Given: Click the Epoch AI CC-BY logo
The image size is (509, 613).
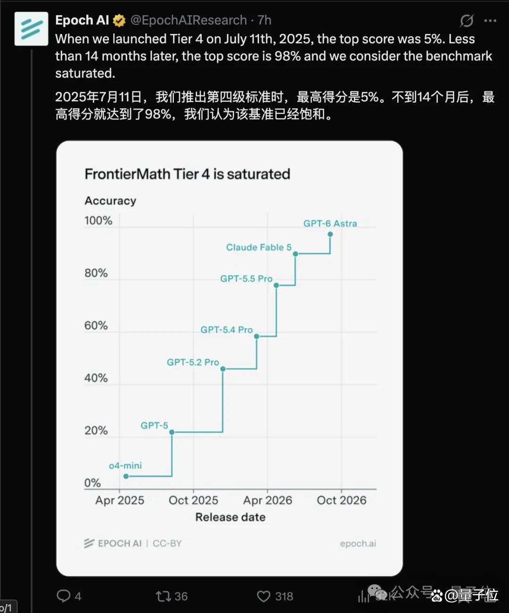Looking at the screenshot, I should click(x=133, y=543).
